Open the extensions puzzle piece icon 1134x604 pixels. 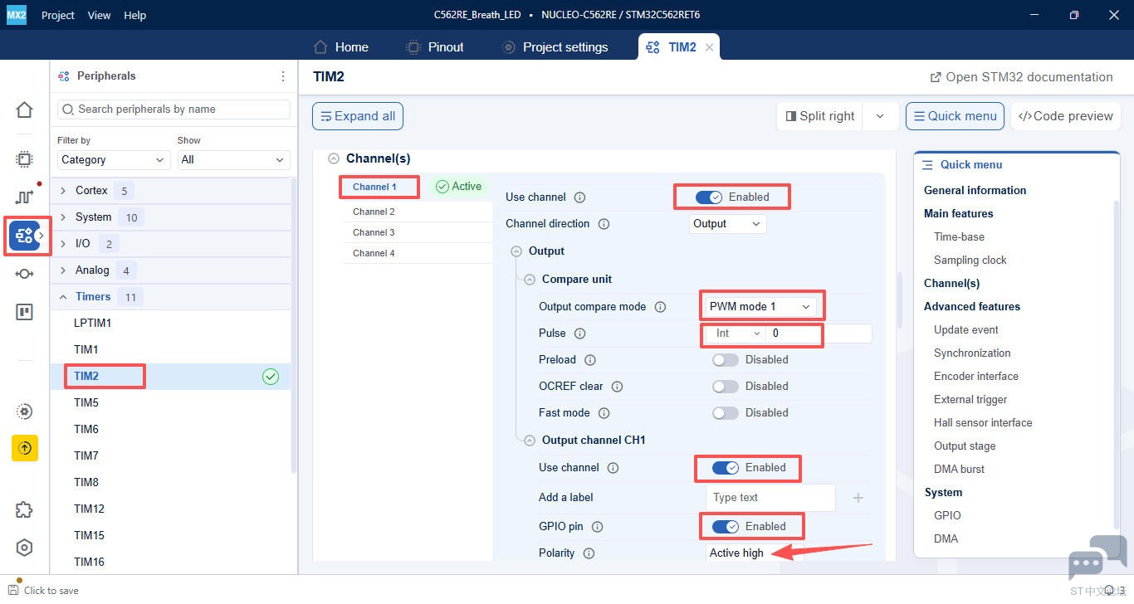(24, 509)
